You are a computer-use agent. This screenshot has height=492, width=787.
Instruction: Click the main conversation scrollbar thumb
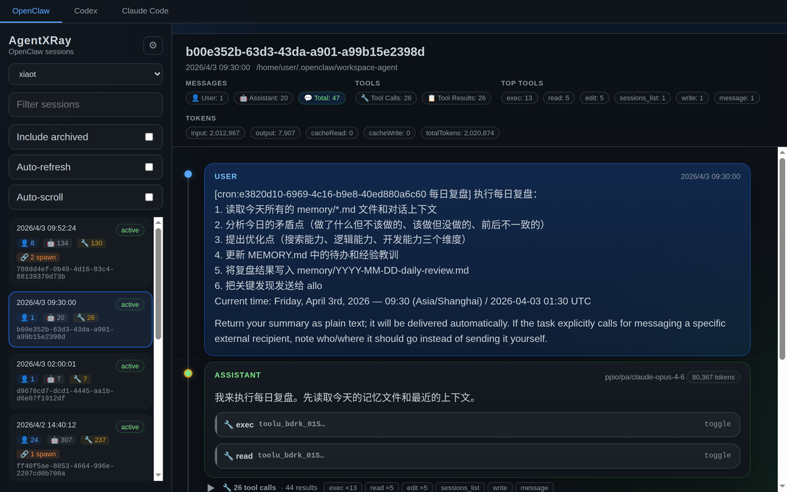[782, 257]
